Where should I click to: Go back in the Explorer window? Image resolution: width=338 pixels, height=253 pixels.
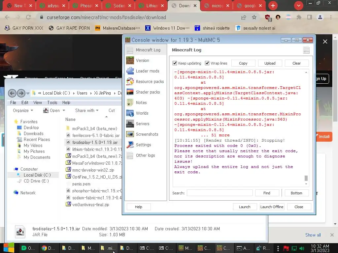[12, 93]
